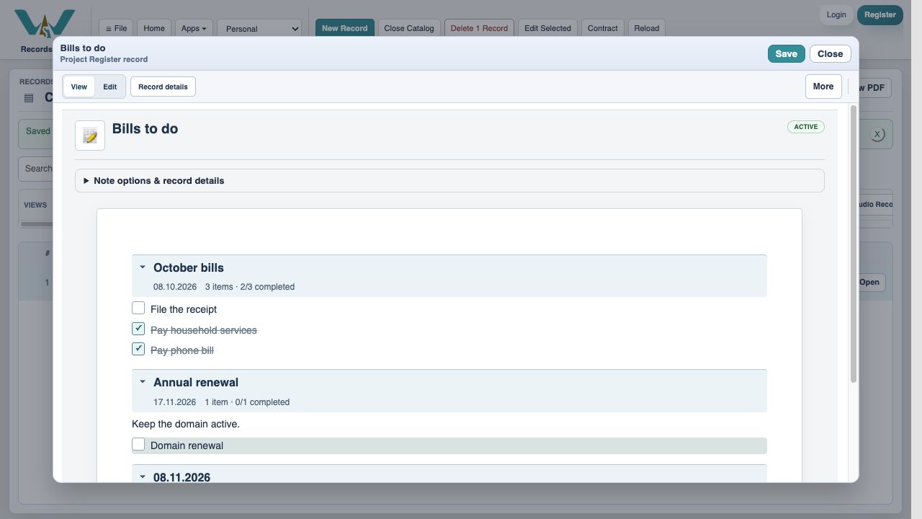
Task: Uncheck the Pay phone bill checkbox
Action: 138,349
